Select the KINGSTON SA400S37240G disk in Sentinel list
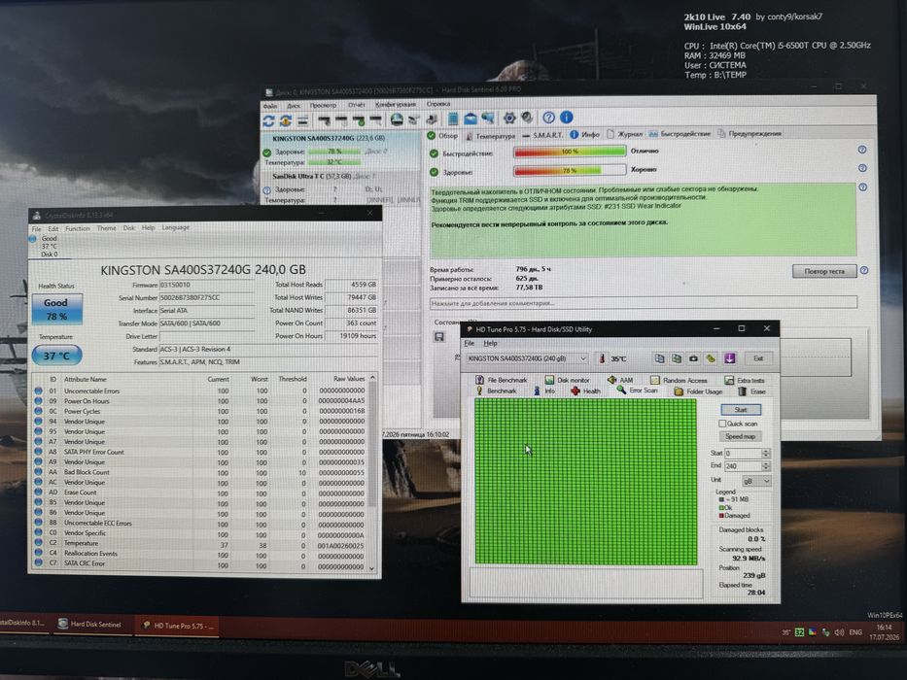 341,151
